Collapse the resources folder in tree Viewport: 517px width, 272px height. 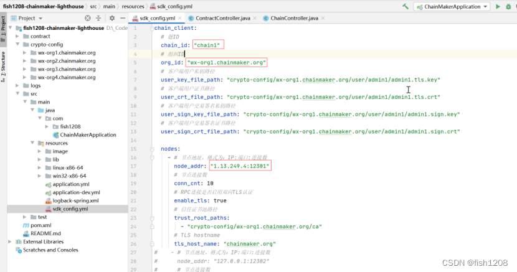[x=32, y=143]
